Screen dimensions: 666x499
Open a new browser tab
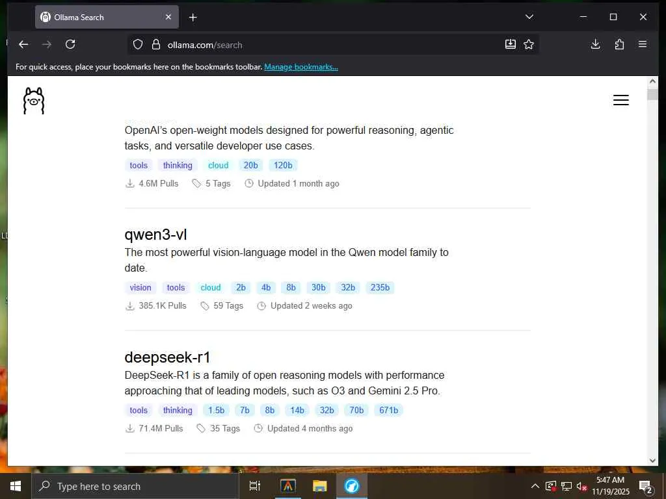coord(193,18)
